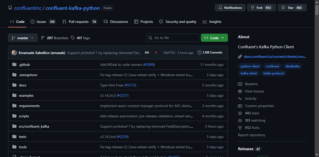This screenshot has height=157, width=319.
Task: Open the .semaphore folder
Action: (x=28, y=75)
